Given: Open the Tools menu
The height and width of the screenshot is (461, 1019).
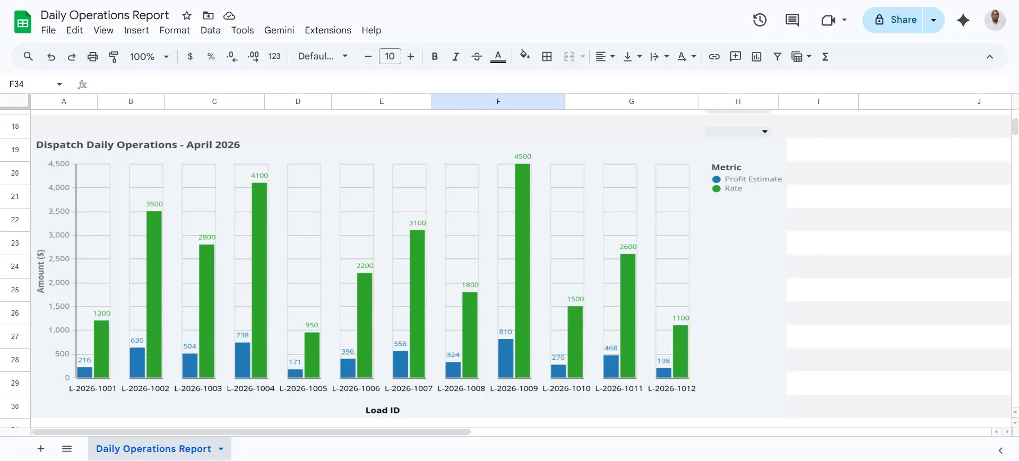Looking at the screenshot, I should pos(243,30).
